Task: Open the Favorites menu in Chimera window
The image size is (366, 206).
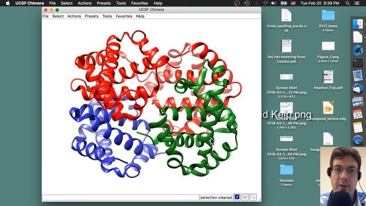Action: [x=124, y=16]
